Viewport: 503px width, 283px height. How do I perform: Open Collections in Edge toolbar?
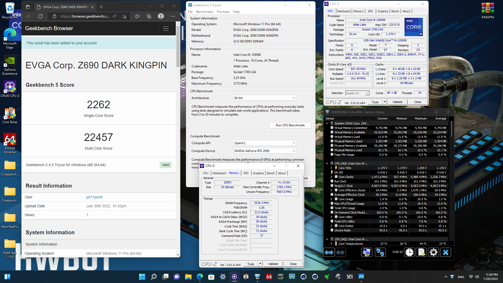coord(149,16)
